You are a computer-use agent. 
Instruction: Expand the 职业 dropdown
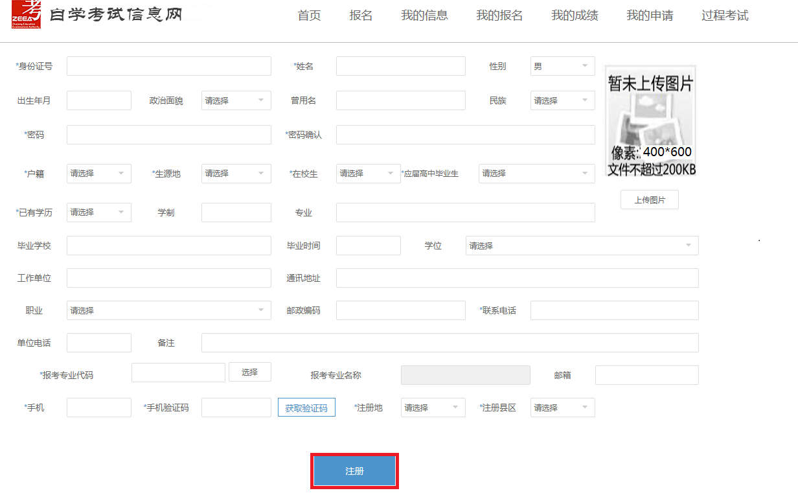(168, 310)
